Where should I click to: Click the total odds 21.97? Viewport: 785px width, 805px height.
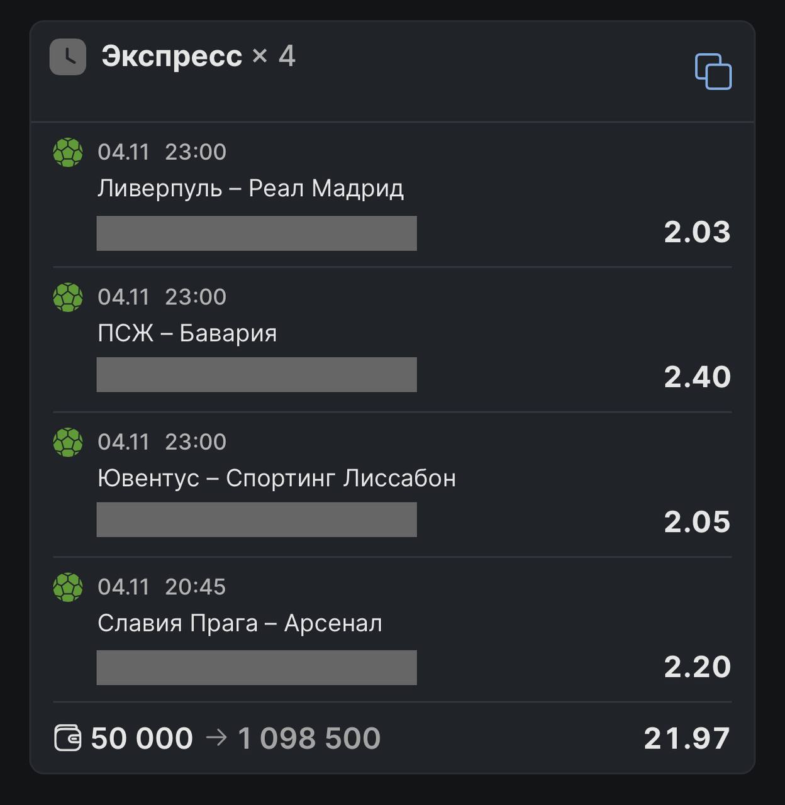(x=686, y=738)
